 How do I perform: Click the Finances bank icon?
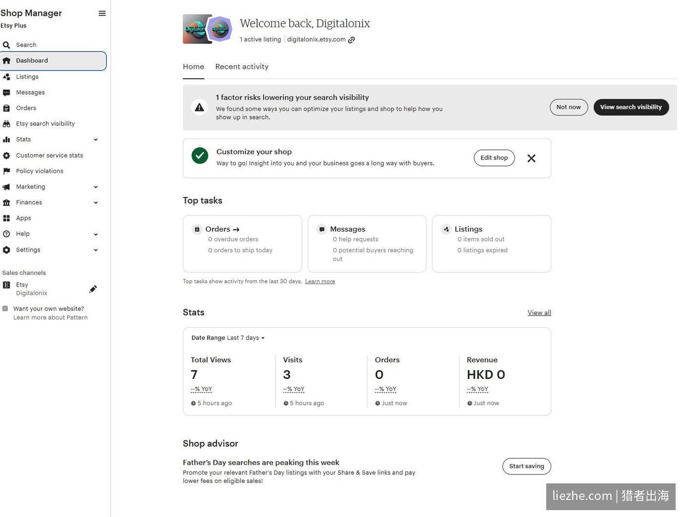(6, 202)
